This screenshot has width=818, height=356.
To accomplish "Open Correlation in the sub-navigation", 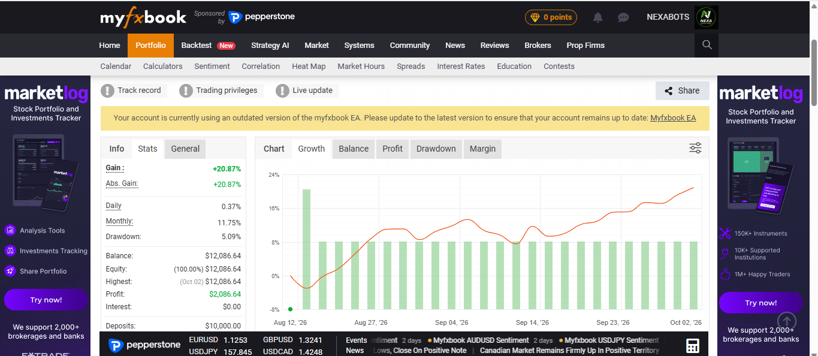I will pos(261,67).
